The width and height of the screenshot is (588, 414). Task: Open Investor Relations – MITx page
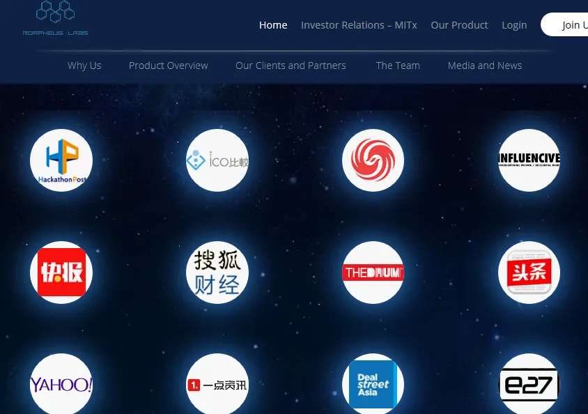pos(359,25)
